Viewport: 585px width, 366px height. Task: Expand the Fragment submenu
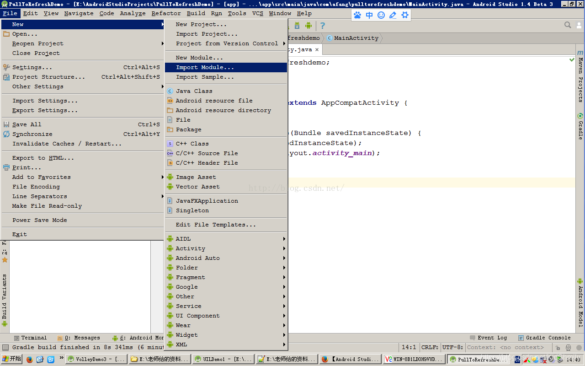click(x=226, y=277)
